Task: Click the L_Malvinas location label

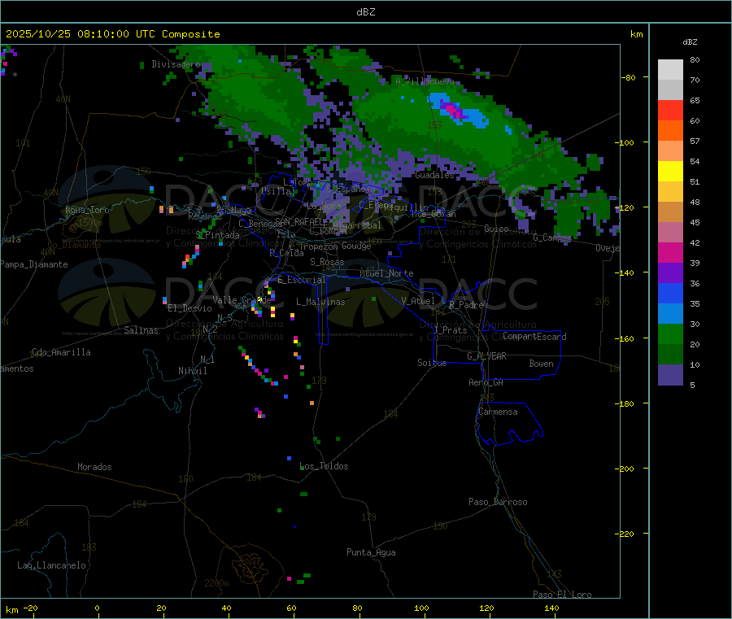Action: [320, 302]
